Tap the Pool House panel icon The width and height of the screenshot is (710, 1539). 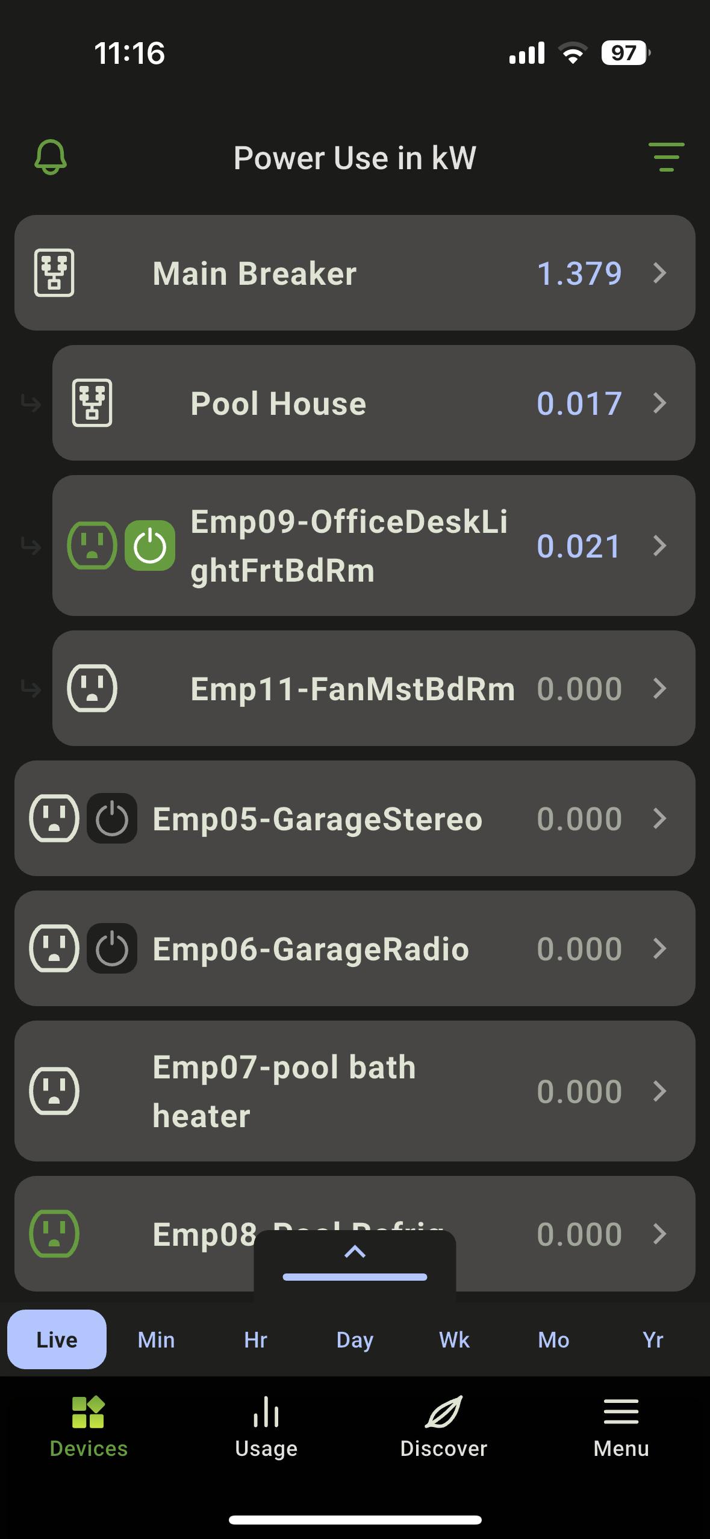click(92, 403)
